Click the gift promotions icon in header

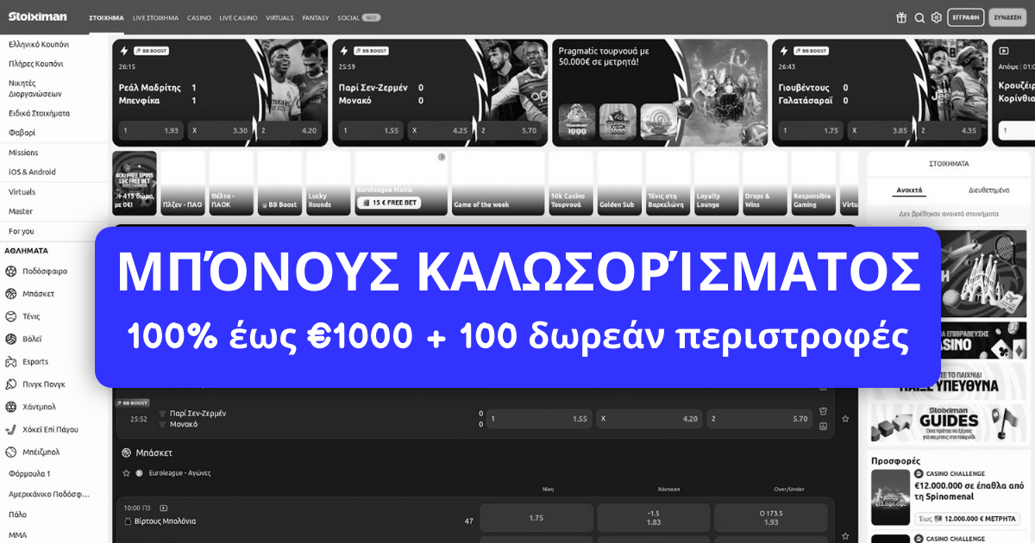click(x=900, y=16)
